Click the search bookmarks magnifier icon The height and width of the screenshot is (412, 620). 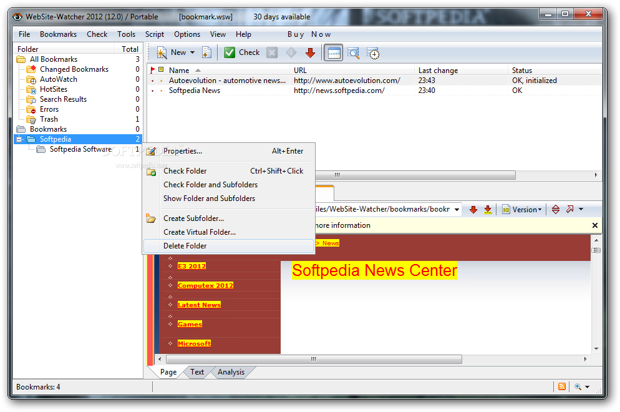point(353,52)
